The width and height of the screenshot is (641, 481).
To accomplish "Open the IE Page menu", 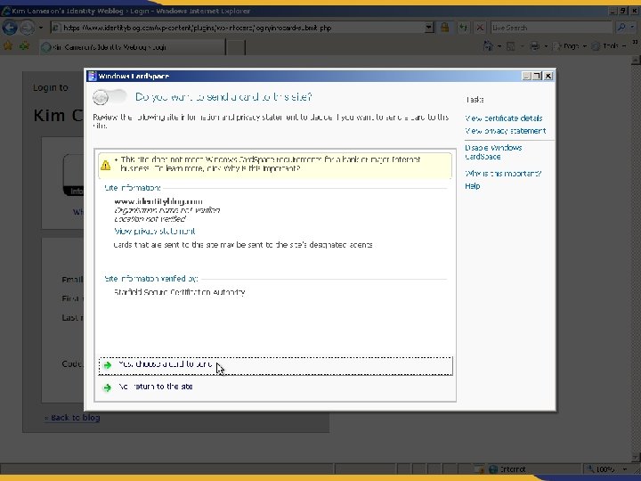I will click(570, 46).
